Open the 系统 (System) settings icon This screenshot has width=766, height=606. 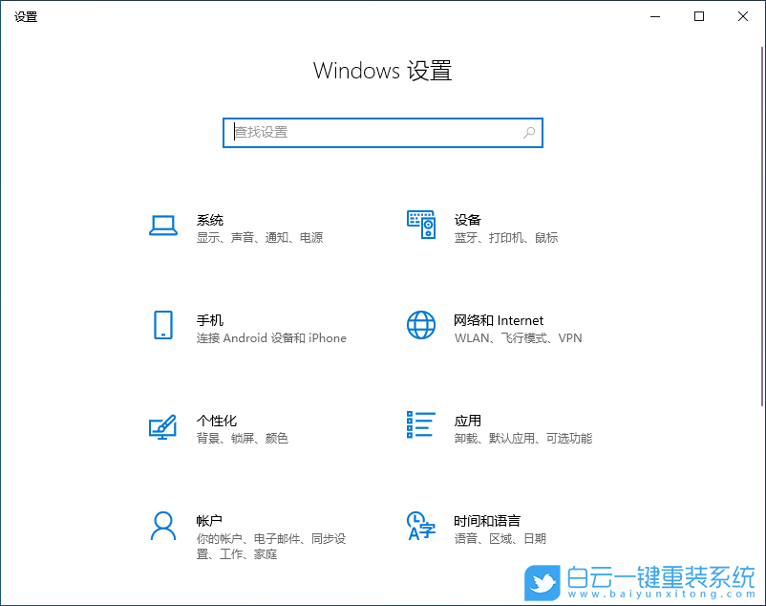(163, 222)
